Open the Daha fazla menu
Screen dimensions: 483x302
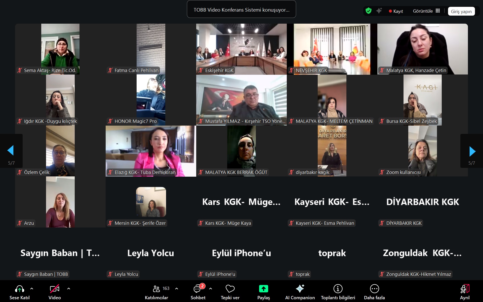click(x=374, y=289)
